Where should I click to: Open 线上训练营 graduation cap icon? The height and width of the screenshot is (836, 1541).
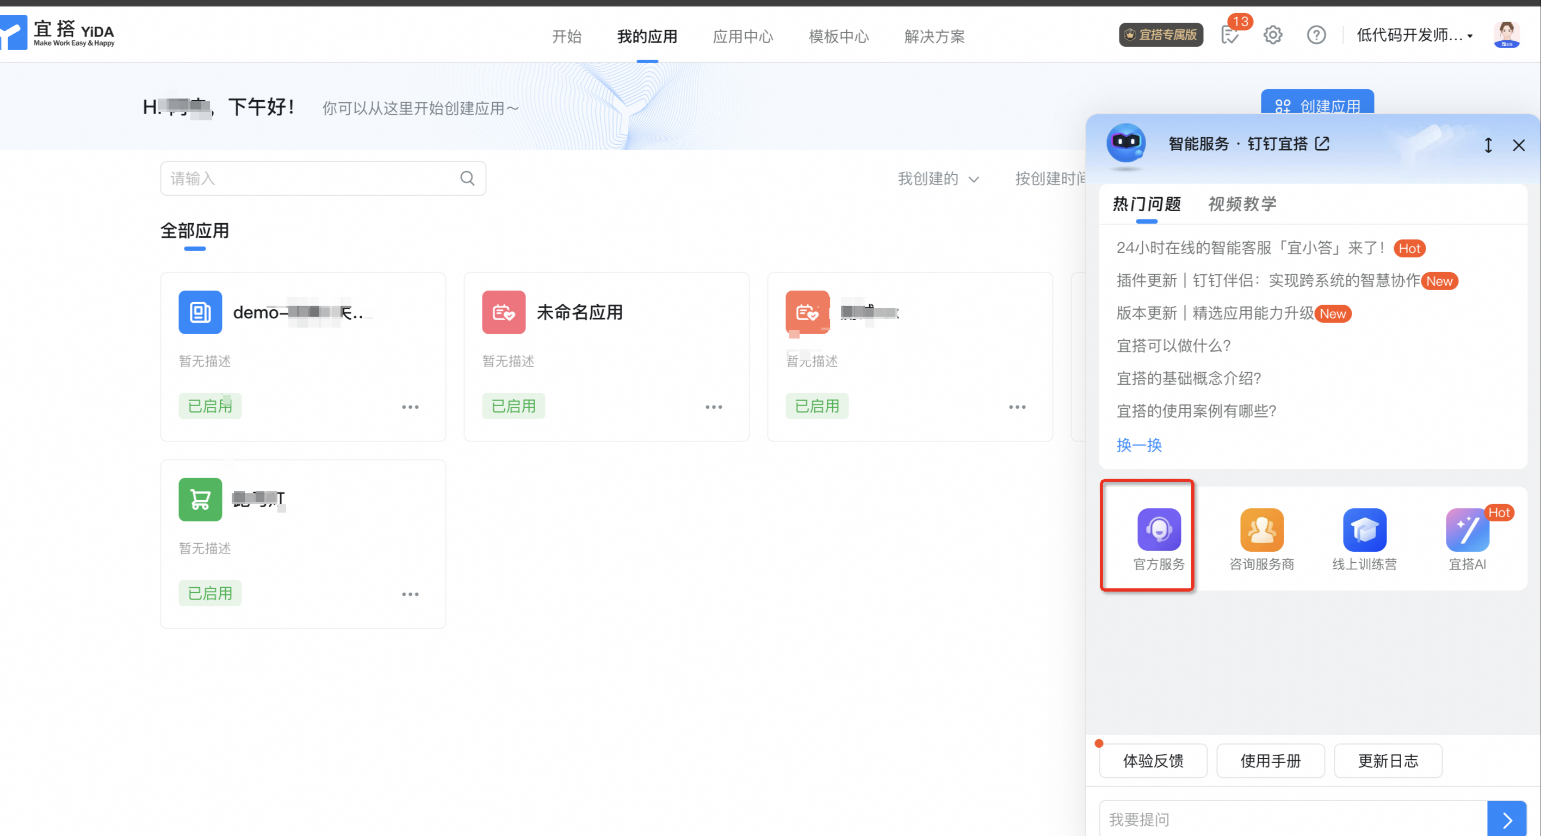(x=1365, y=530)
